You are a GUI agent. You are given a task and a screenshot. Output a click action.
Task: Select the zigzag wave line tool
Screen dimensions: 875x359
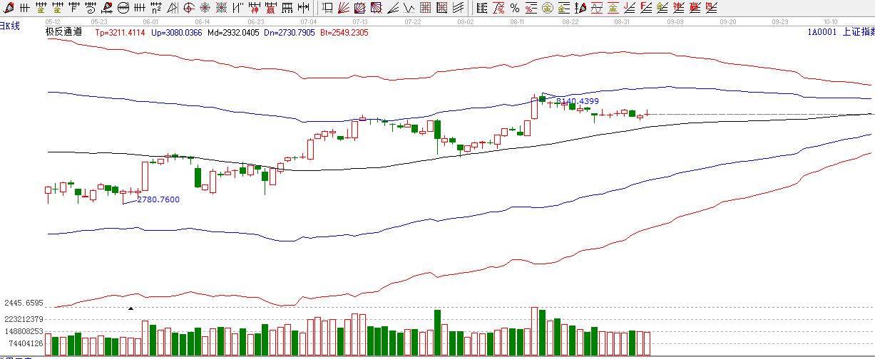tap(408, 8)
